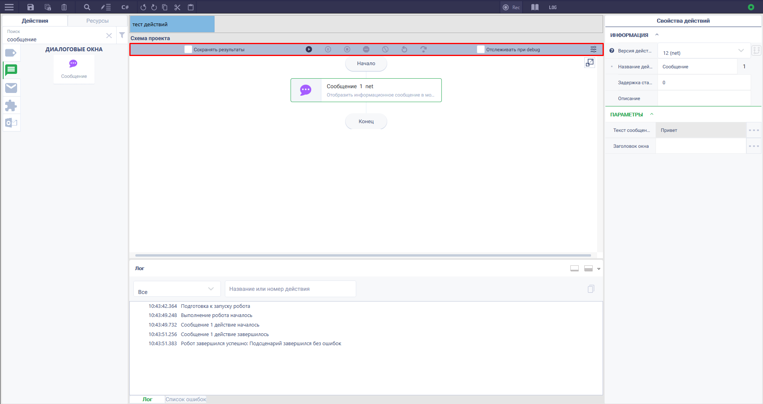
Task: Redo the last undone change
Action: coord(154,7)
